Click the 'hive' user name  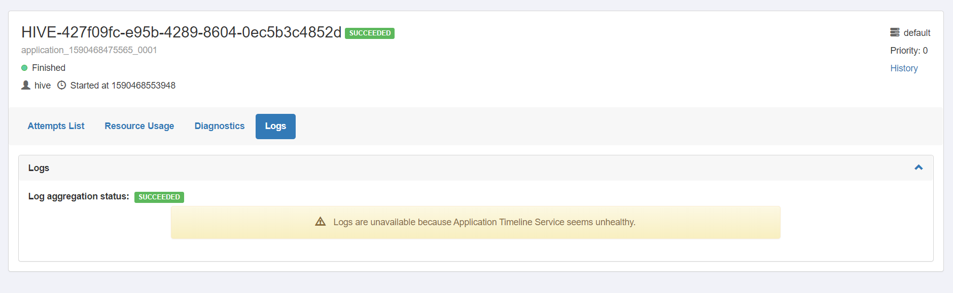click(x=43, y=86)
